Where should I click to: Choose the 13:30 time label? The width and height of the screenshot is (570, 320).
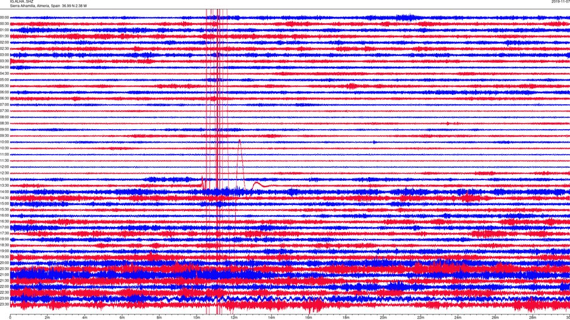coord(4,185)
